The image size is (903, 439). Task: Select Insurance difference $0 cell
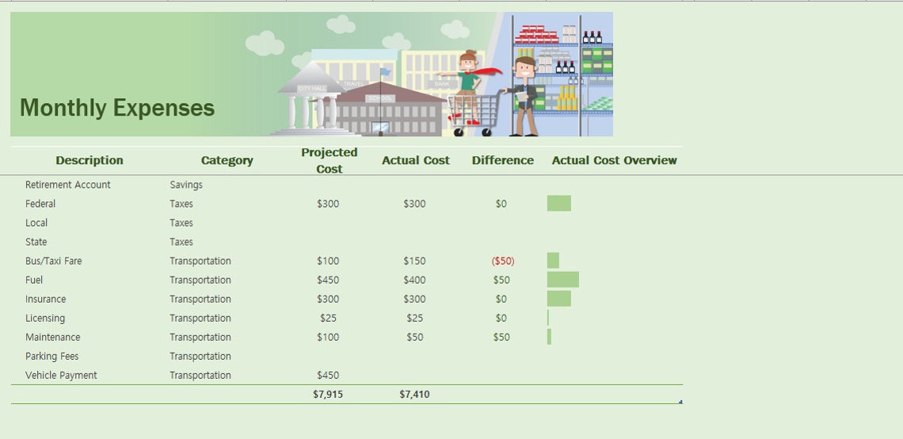501,299
